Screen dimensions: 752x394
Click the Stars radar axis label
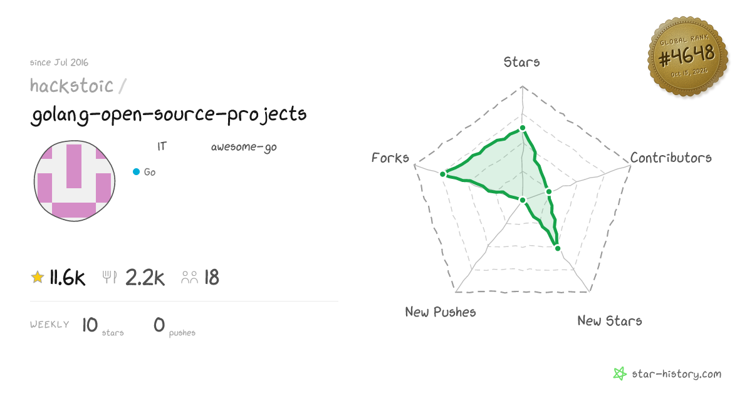[522, 62]
